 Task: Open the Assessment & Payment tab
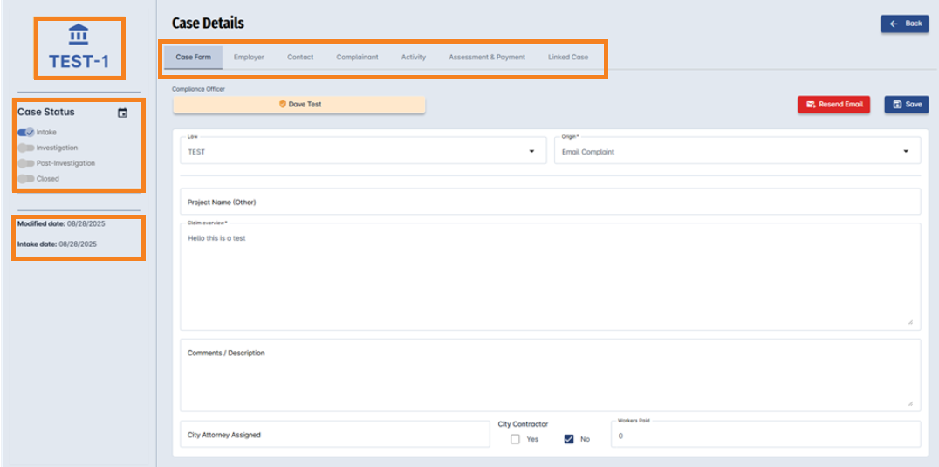click(487, 58)
